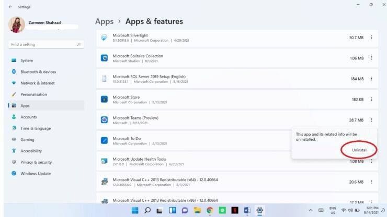Click ENG US language indicator
Screen dimensions: 387x217
tap(333, 210)
